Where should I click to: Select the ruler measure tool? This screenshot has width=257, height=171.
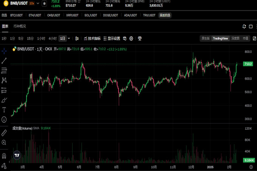point(4,132)
